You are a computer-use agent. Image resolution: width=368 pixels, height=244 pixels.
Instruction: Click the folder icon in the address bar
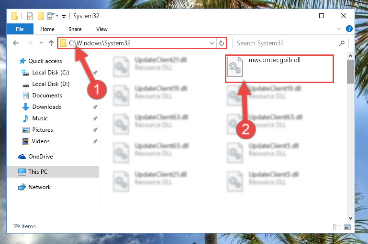point(63,43)
